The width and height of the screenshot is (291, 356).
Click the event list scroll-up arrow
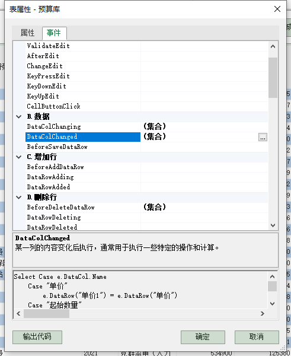coord(273,46)
